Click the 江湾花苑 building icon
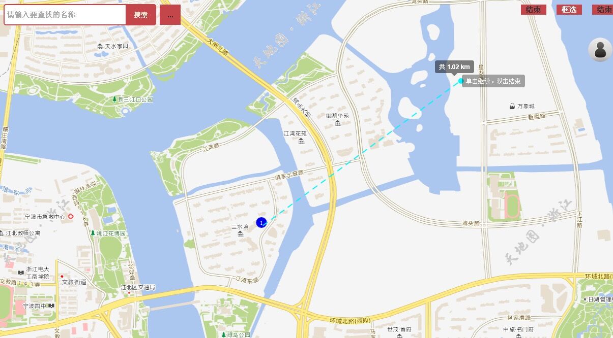This screenshot has height=338, width=613. point(301,141)
